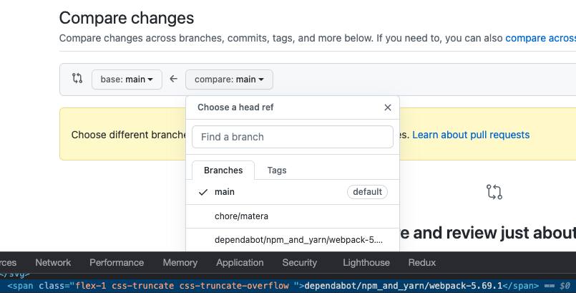The height and width of the screenshot is (293, 576).
Task: Open the compare: main dropdown
Action: [229, 80]
